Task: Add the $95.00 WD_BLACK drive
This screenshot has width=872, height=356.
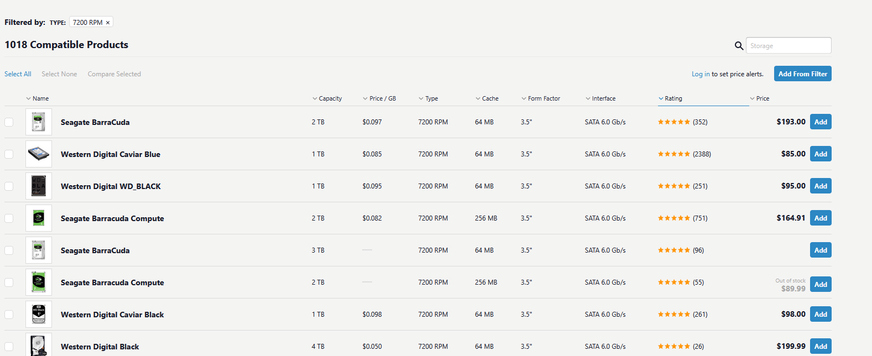Action: tap(821, 186)
